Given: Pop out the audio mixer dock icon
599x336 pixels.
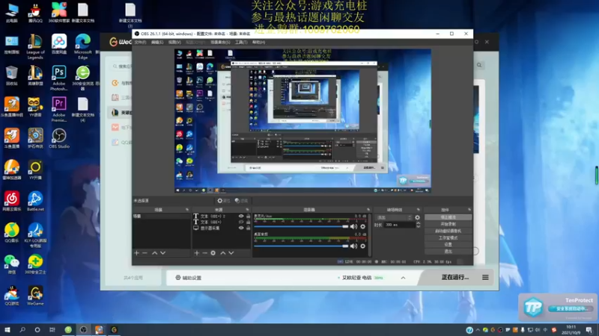Looking at the screenshot, I should tap(368, 210).
